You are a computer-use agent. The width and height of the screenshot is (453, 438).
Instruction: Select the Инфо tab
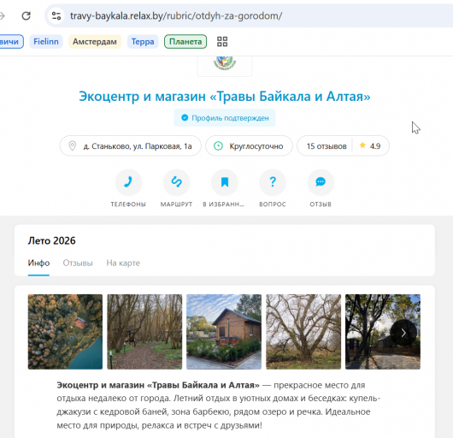(38, 263)
